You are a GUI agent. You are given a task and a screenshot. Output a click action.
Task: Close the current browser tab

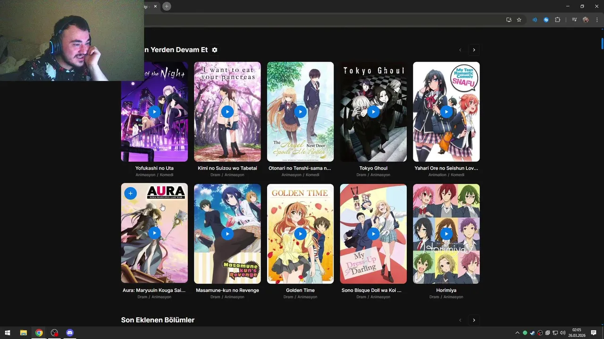tap(155, 6)
